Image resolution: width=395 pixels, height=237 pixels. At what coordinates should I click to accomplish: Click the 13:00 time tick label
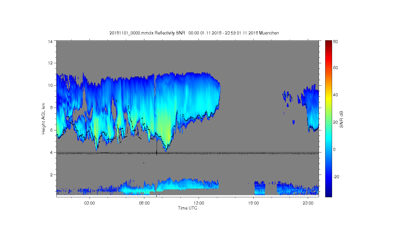tap(199, 203)
